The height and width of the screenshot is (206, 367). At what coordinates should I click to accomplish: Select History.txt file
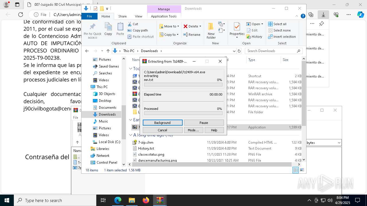pos(146,148)
